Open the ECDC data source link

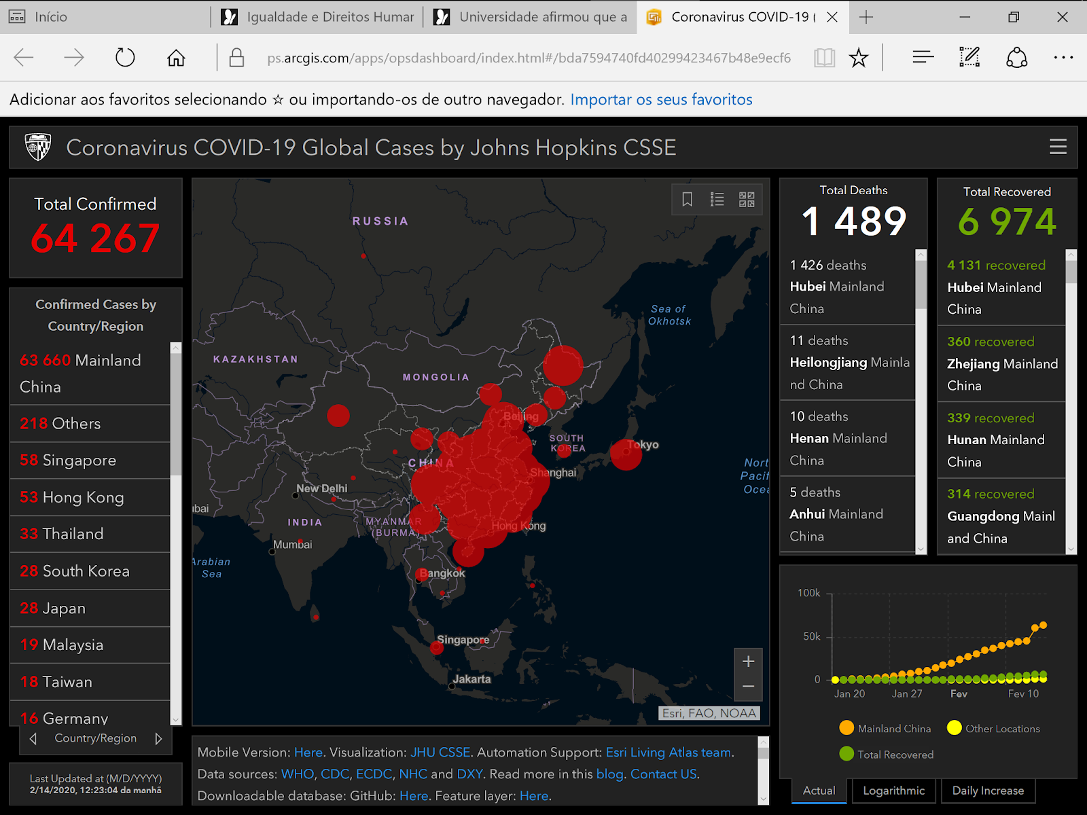(x=374, y=774)
